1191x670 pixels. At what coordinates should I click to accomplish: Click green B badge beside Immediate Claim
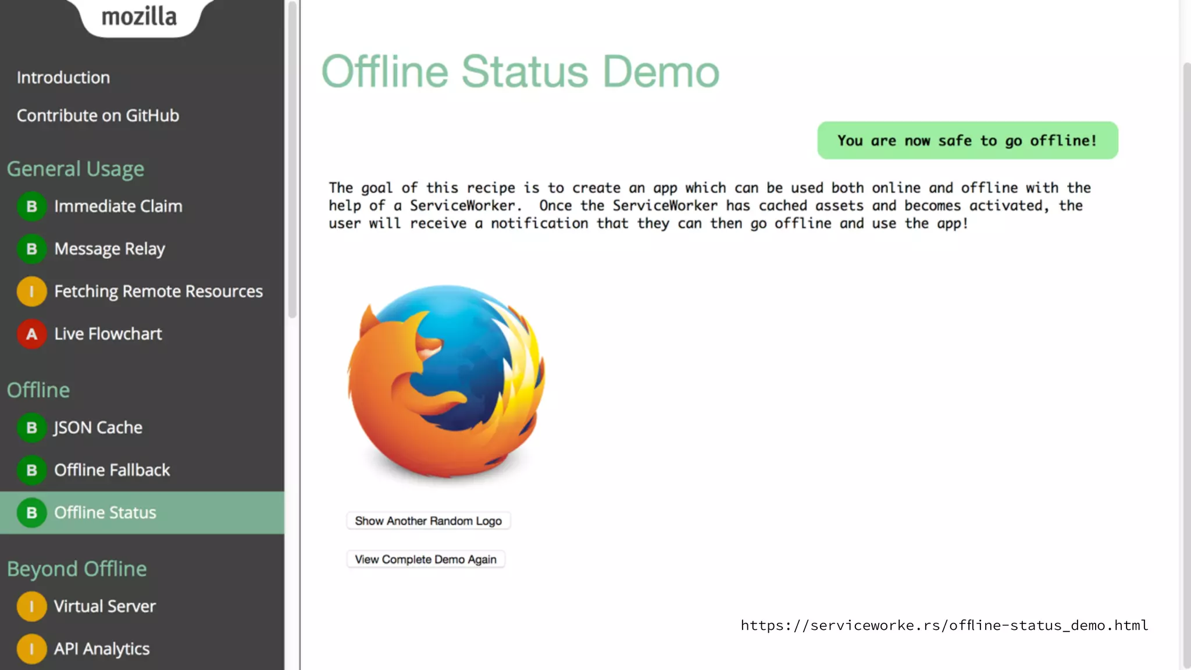31,206
